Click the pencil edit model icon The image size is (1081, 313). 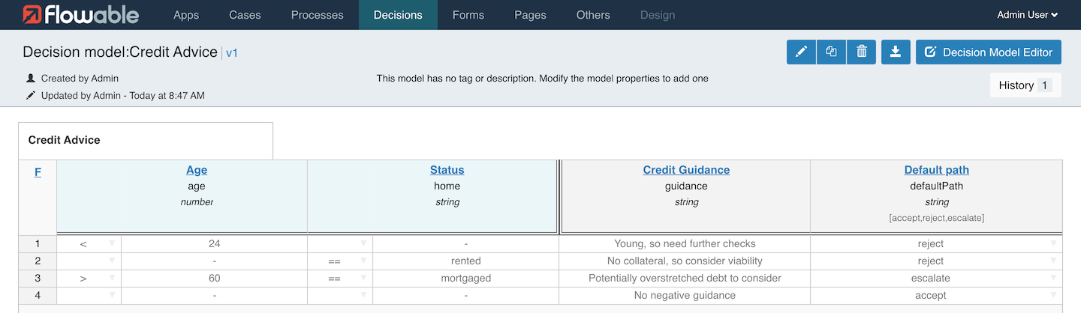click(x=801, y=52)
